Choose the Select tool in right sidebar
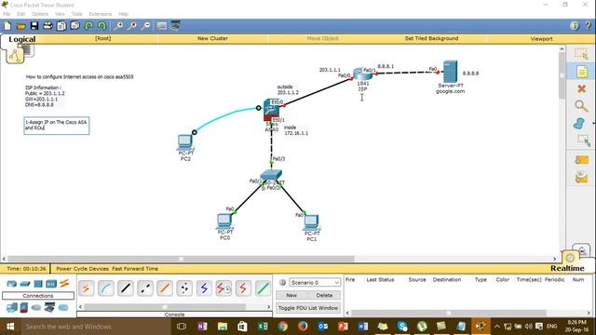This screenshot has width=596, height=335. [x=581, y=54]
